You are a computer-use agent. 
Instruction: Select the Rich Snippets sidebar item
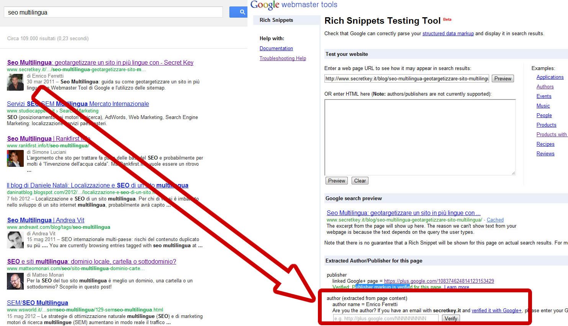(276, 20)
